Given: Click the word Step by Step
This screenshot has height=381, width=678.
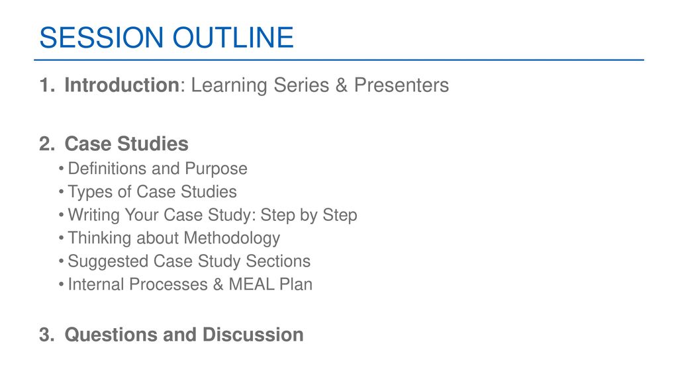Looking at the screenshot, I should [x=309, y=215].
